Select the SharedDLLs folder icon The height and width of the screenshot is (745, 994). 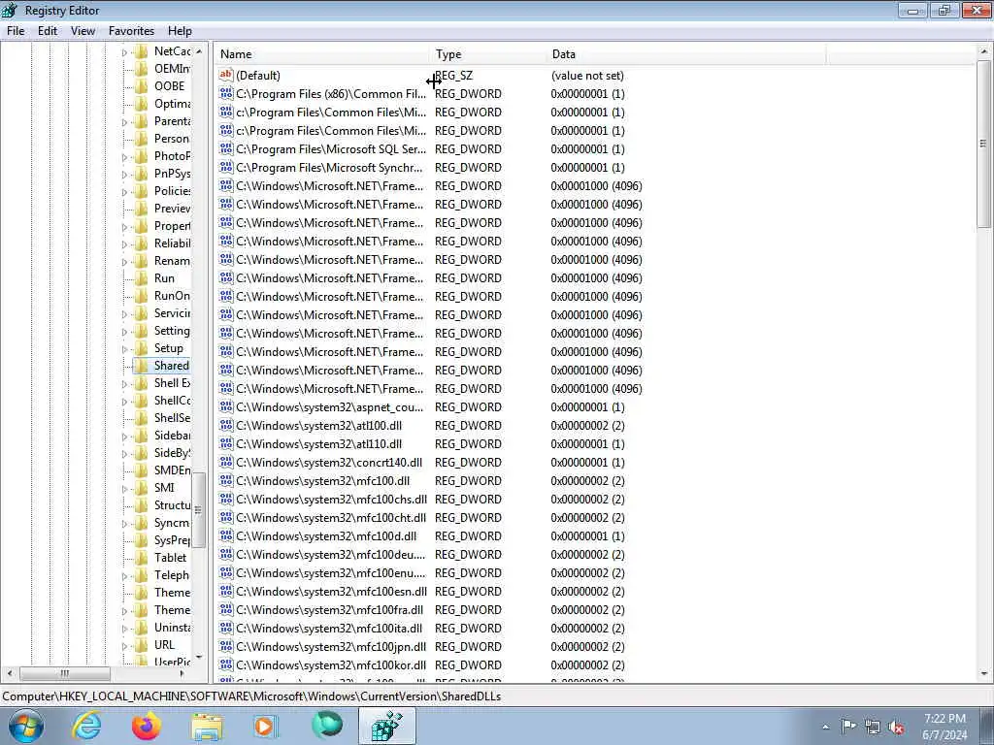click(x=142, y=366)
